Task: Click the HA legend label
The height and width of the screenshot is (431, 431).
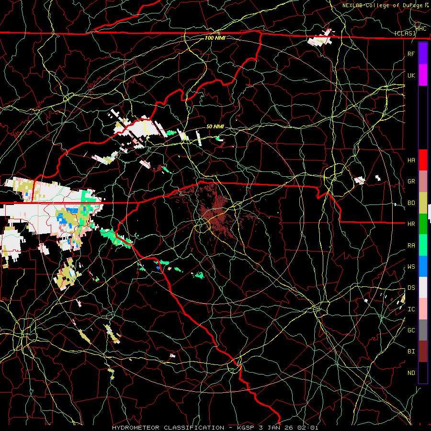Action: 411,160
